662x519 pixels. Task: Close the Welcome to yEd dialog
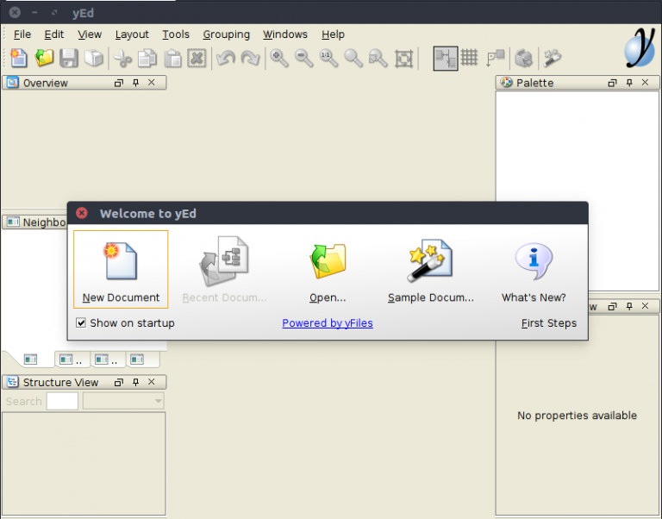pyautogui.click(x=82, y=213)
